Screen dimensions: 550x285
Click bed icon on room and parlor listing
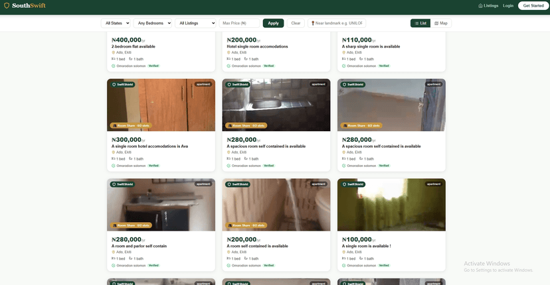[x=114, y=258]
